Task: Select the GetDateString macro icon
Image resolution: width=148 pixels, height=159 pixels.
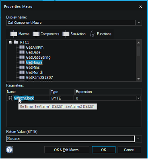Action: pyautogui.click(x=22, y=57)
